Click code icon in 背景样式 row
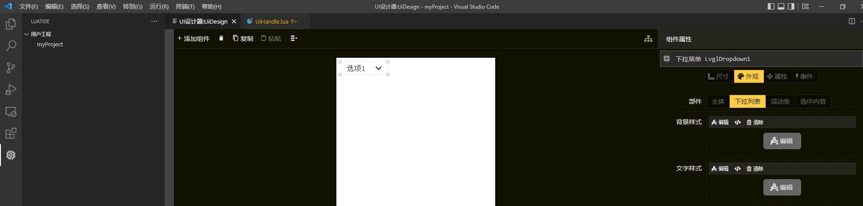 (x=737, y=122)
